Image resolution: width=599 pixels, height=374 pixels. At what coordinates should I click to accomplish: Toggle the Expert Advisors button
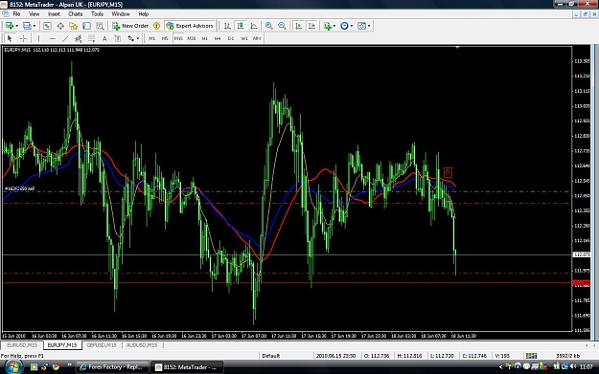click(190, 26)
